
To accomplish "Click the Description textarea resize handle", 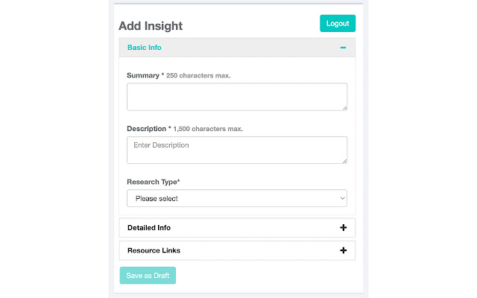I will [344, 160].
